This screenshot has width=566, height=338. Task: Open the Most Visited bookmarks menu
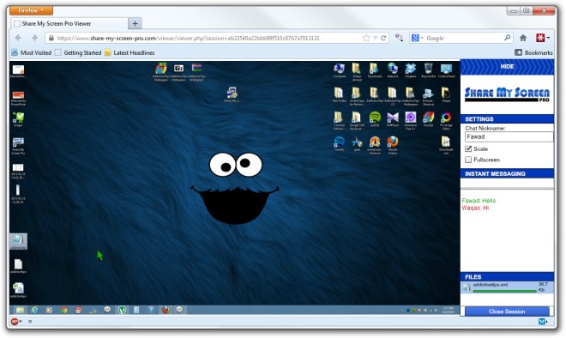click(x=32, y=52)
